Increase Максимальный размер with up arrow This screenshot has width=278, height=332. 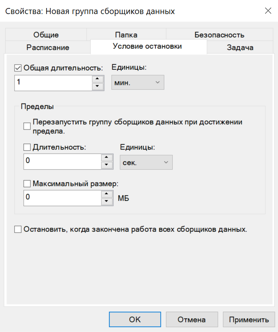(106, 194)
